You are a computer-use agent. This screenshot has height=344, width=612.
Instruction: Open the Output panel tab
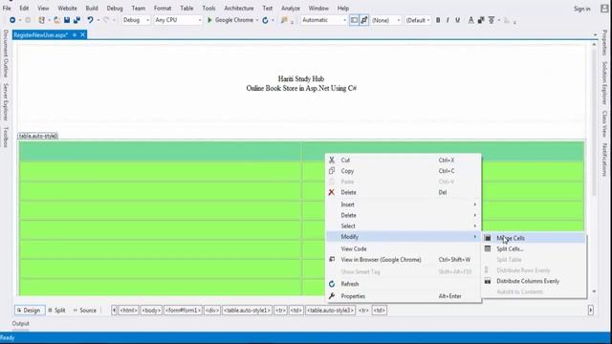click(x=21, y=323)
